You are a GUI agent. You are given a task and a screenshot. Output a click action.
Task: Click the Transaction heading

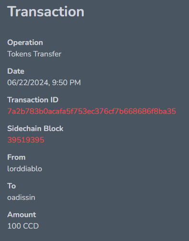46,11
